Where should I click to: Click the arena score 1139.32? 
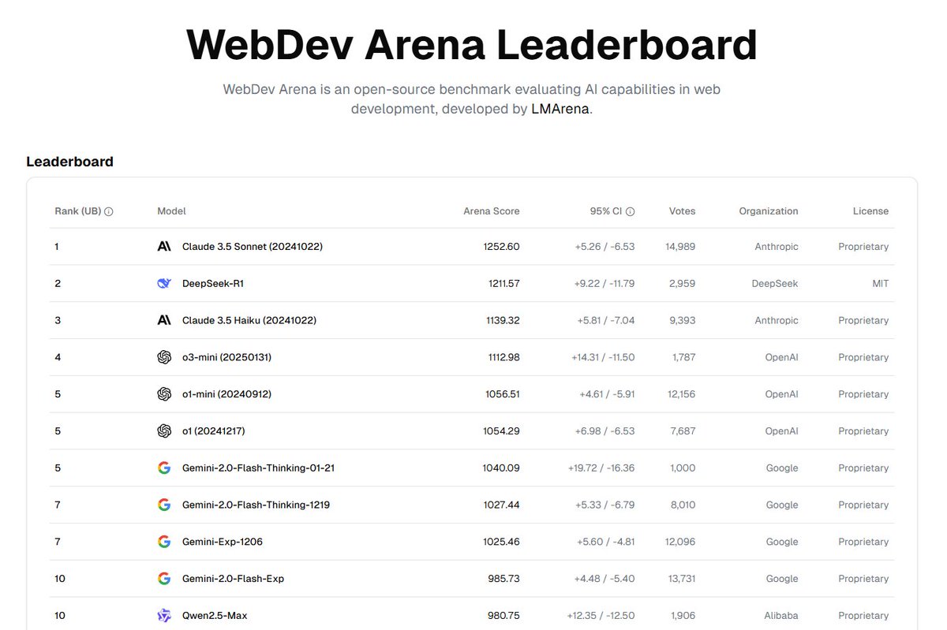coord(503,320)
